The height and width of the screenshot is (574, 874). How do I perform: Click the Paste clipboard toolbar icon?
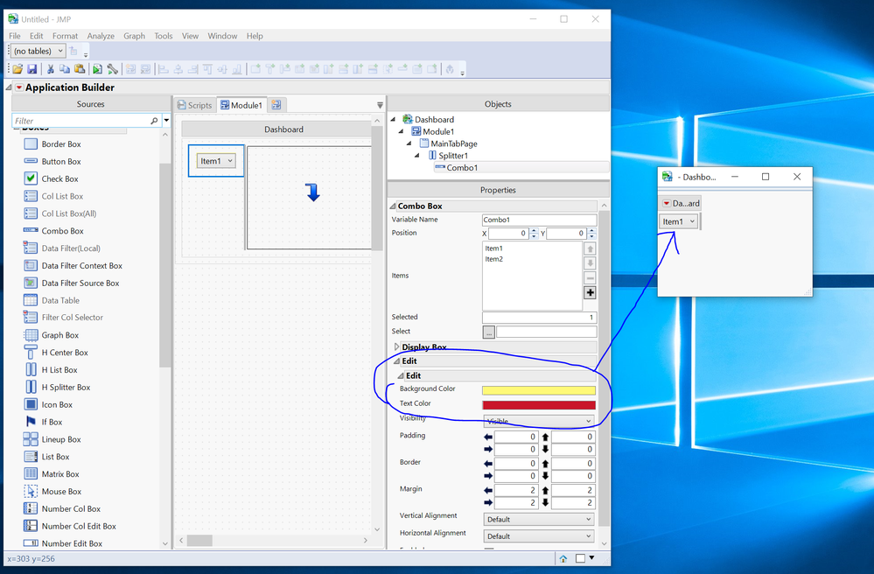(x=80, y=69)
